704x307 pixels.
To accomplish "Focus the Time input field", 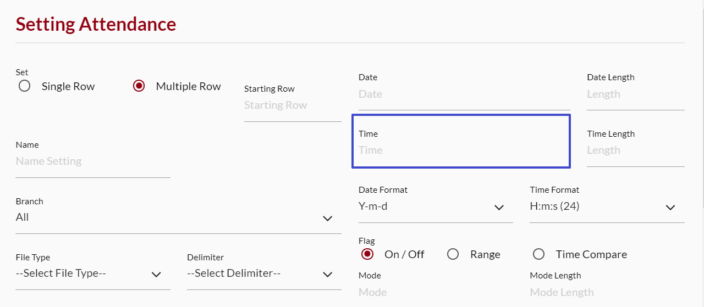I will pos(464,150).
